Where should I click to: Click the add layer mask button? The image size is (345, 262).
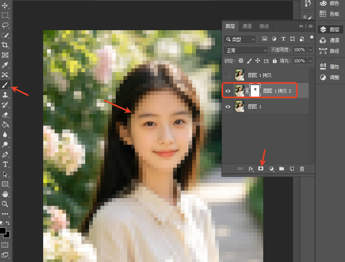click(x=261, y=168)
